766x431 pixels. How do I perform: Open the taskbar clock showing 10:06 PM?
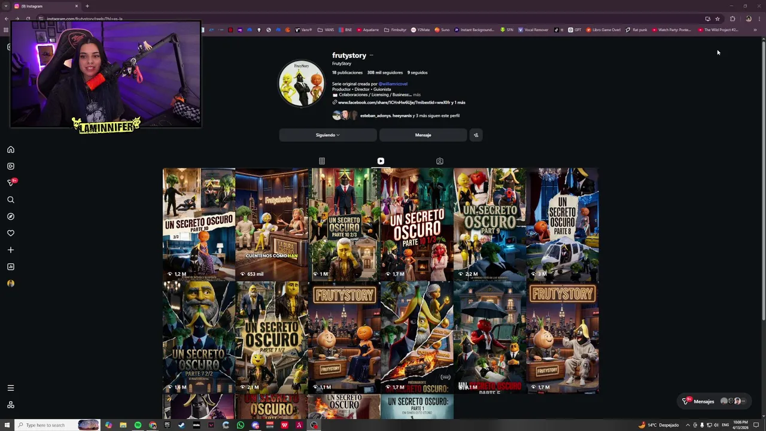pyautogui.click(x=740, y=425)
